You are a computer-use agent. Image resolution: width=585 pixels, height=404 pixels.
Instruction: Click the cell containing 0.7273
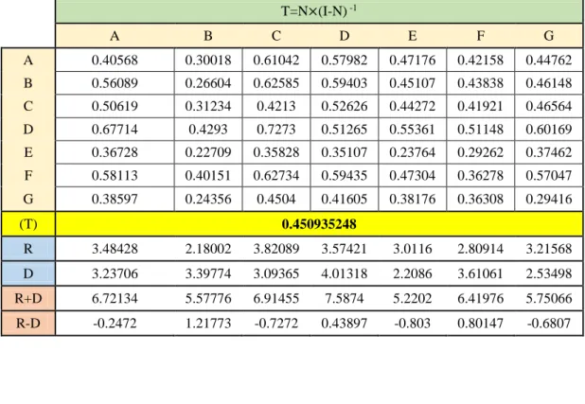(x=276, y=130)
